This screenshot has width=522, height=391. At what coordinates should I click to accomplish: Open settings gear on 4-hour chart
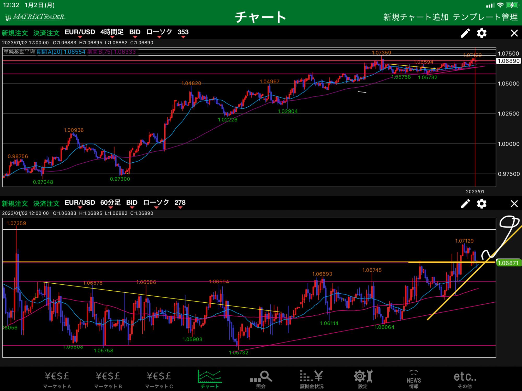[482, 33]
